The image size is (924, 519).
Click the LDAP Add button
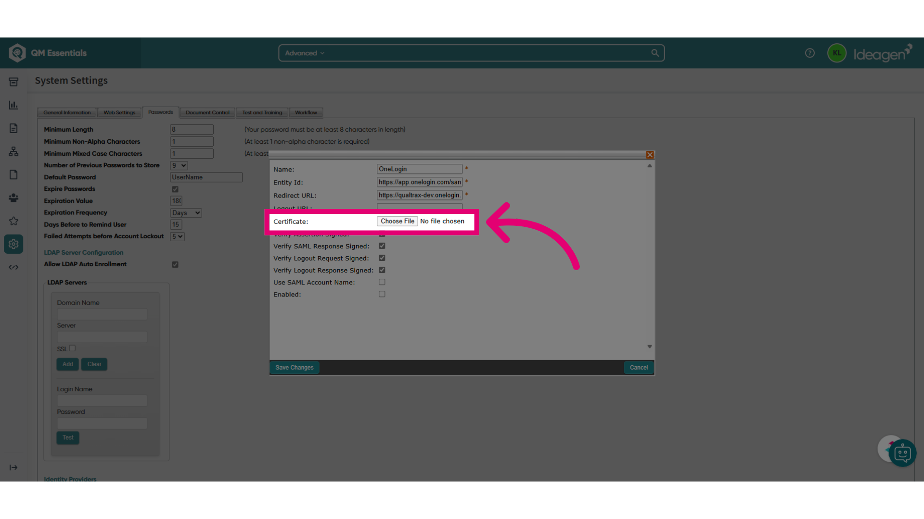click(x=68, y=364)
